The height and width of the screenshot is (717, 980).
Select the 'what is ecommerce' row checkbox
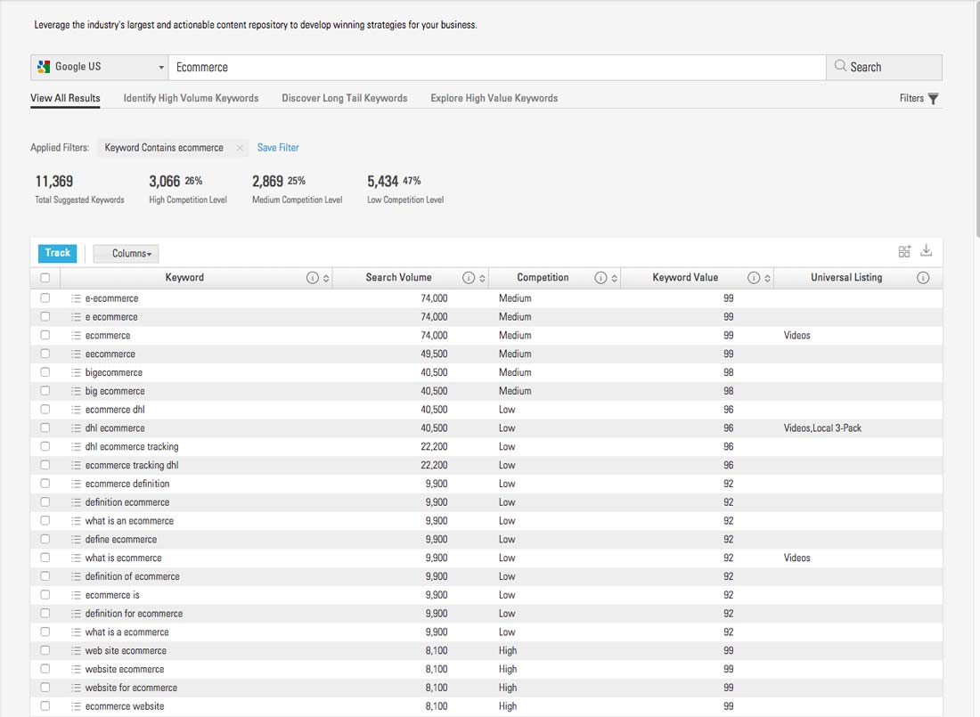tap(45, 558)
